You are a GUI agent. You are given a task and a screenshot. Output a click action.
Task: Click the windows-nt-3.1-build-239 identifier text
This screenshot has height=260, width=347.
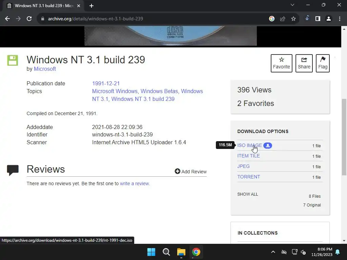tap(122, 134)
